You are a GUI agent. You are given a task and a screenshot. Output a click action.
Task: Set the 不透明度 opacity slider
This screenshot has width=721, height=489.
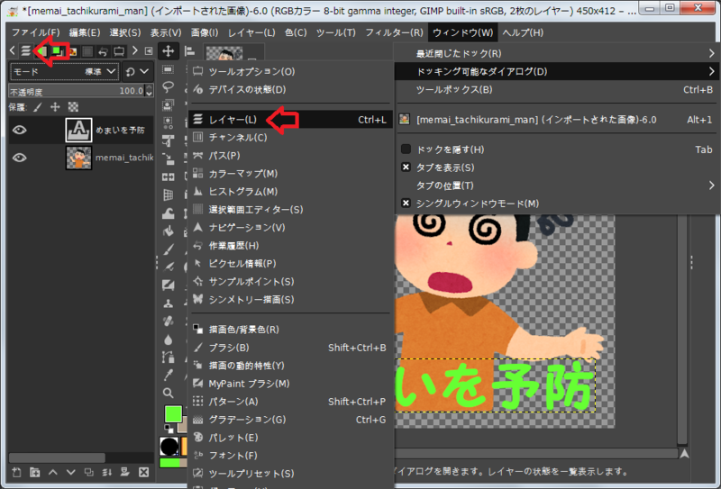tap(77, 91)
